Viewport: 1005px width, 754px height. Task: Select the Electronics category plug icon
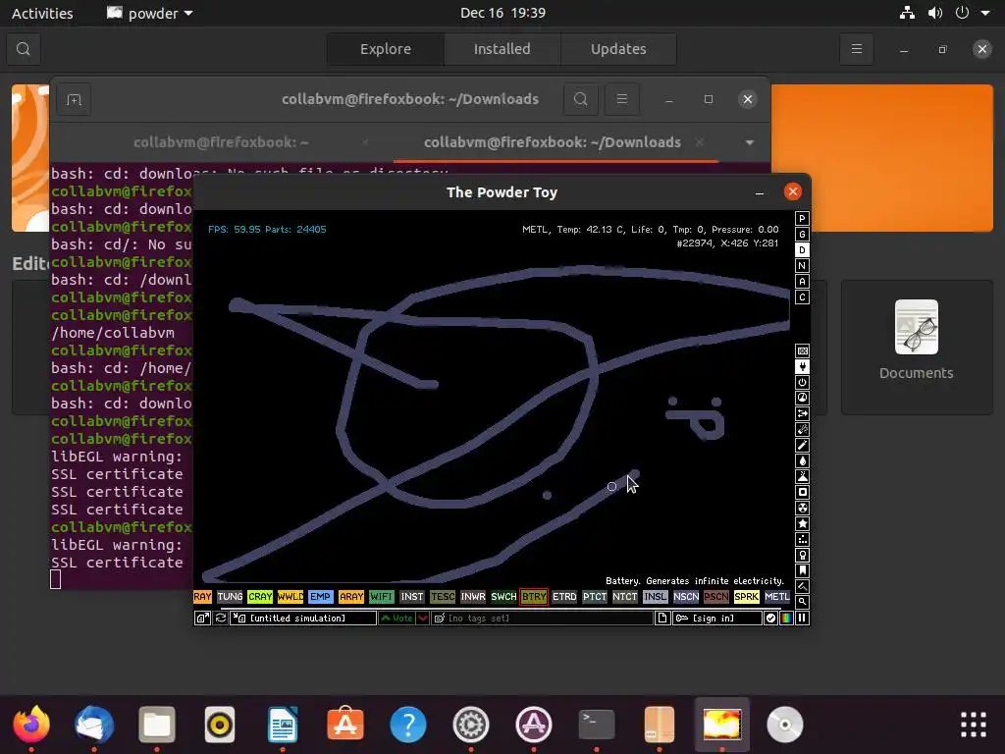click(x=802, y=367)
